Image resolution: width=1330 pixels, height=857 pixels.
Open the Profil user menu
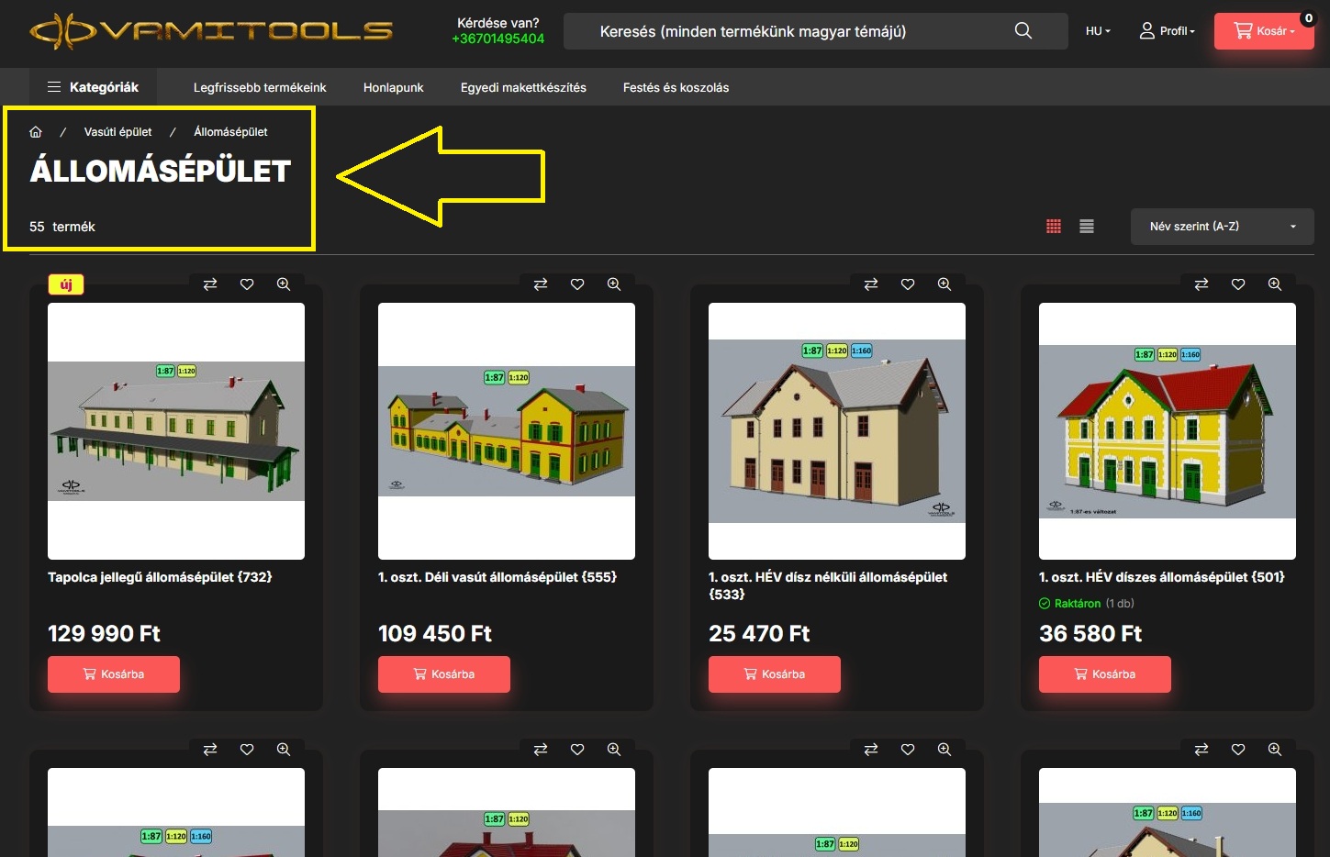coord(1167,31)
